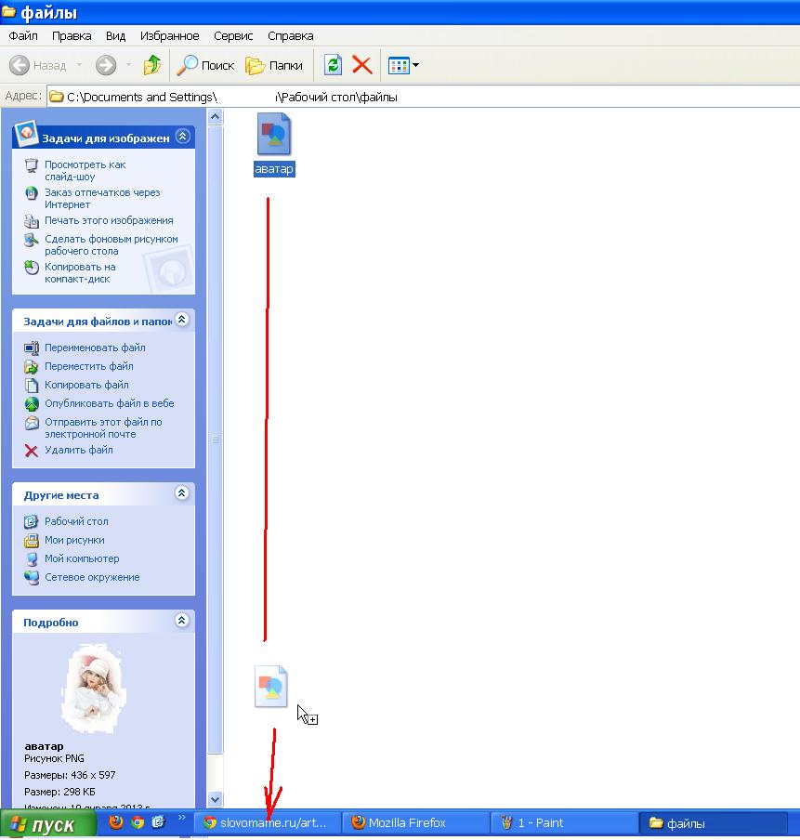Open Back button history dropdown arrow
Screen dimensions: 800x840
79,65
